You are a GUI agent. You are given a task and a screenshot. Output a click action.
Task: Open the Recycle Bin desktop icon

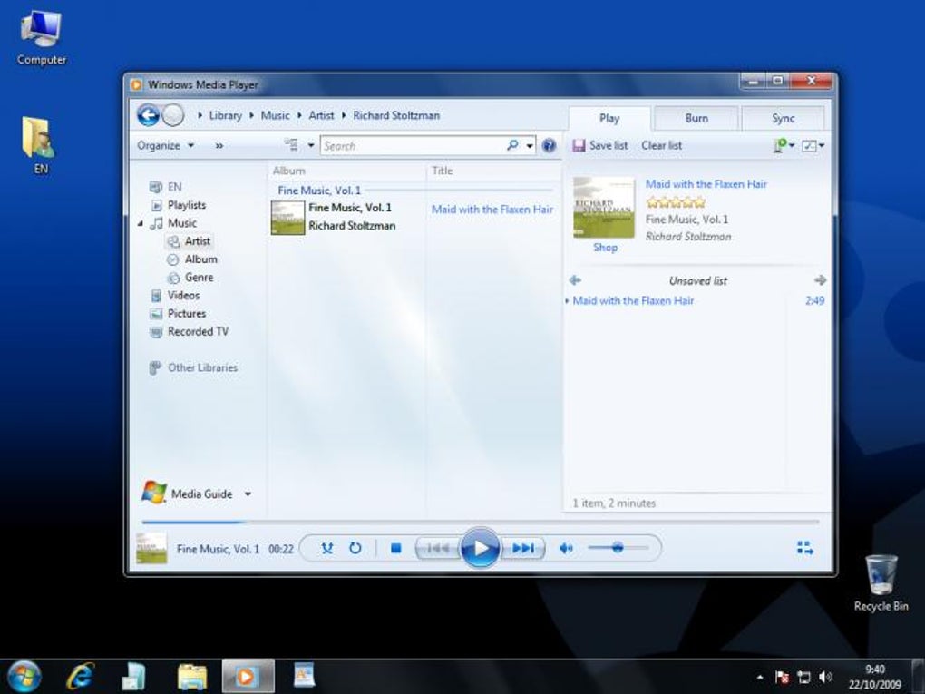click(881, 583)
